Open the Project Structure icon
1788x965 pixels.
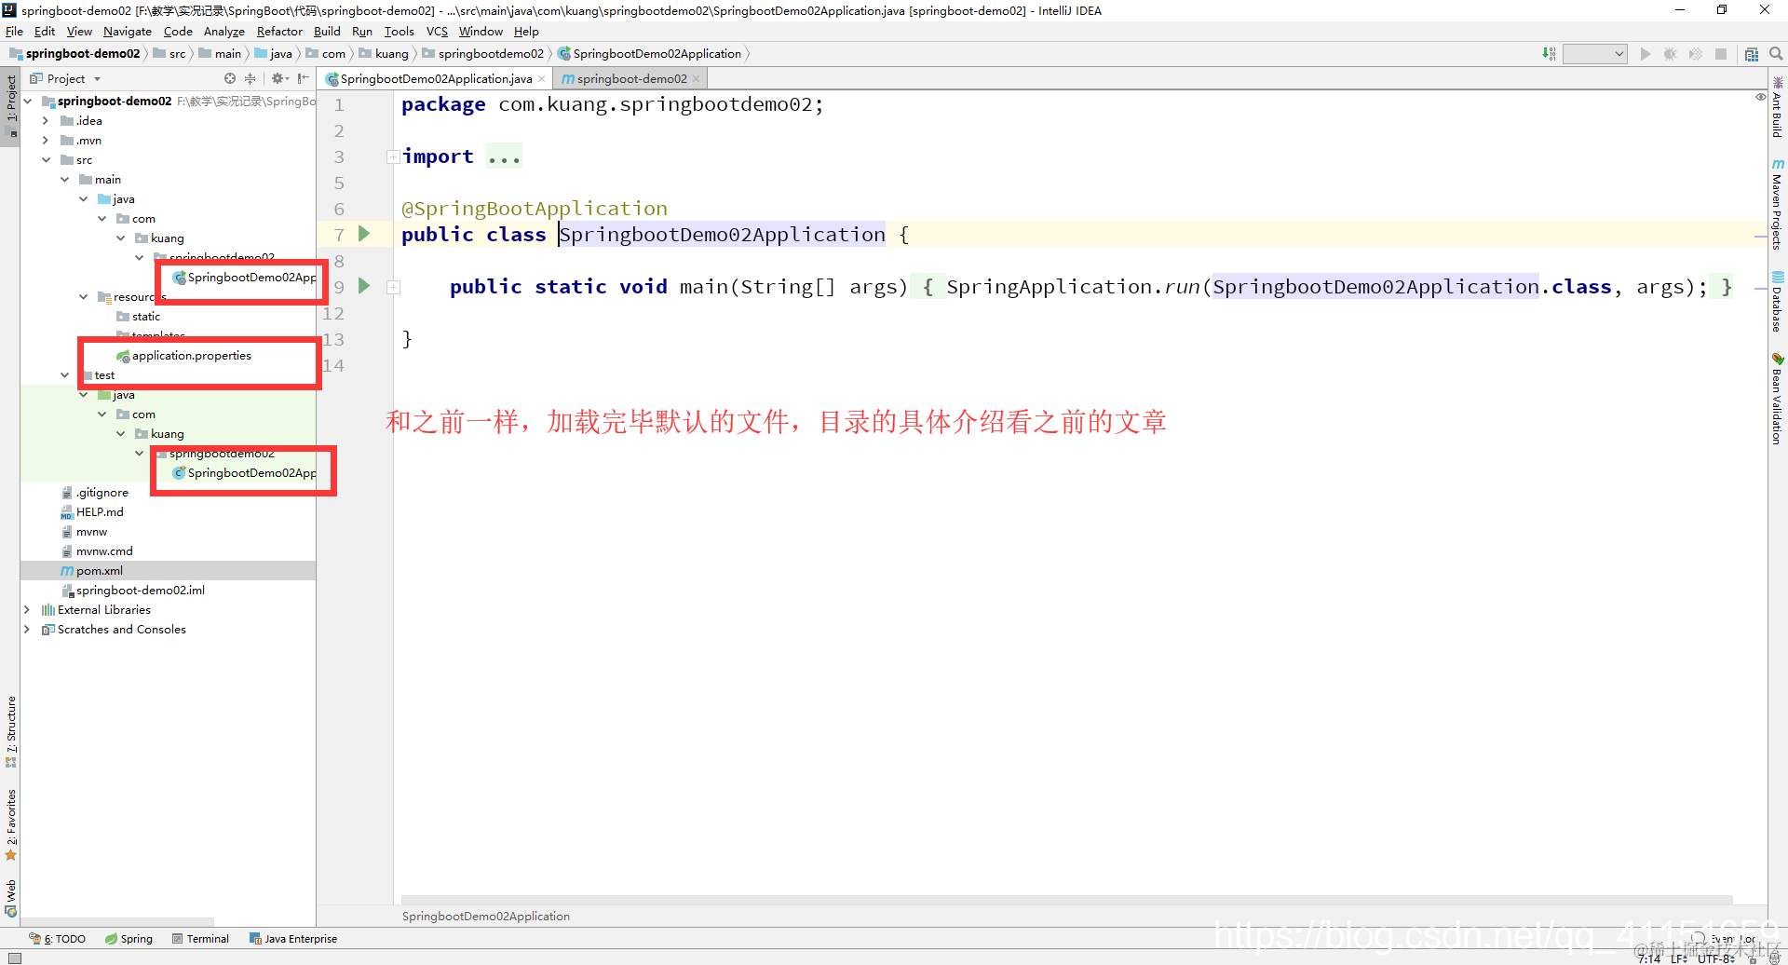tap(1752, 54)
